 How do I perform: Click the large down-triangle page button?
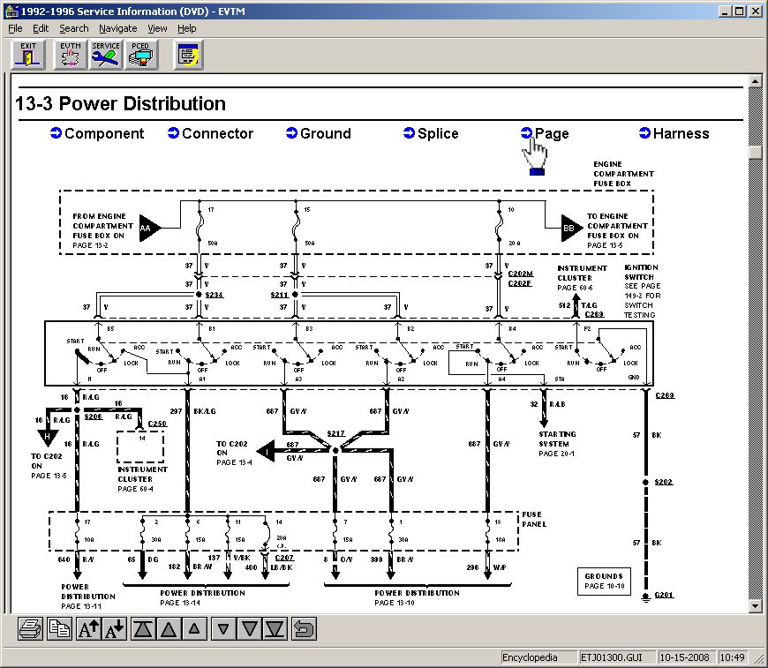[x=249, y=628]
